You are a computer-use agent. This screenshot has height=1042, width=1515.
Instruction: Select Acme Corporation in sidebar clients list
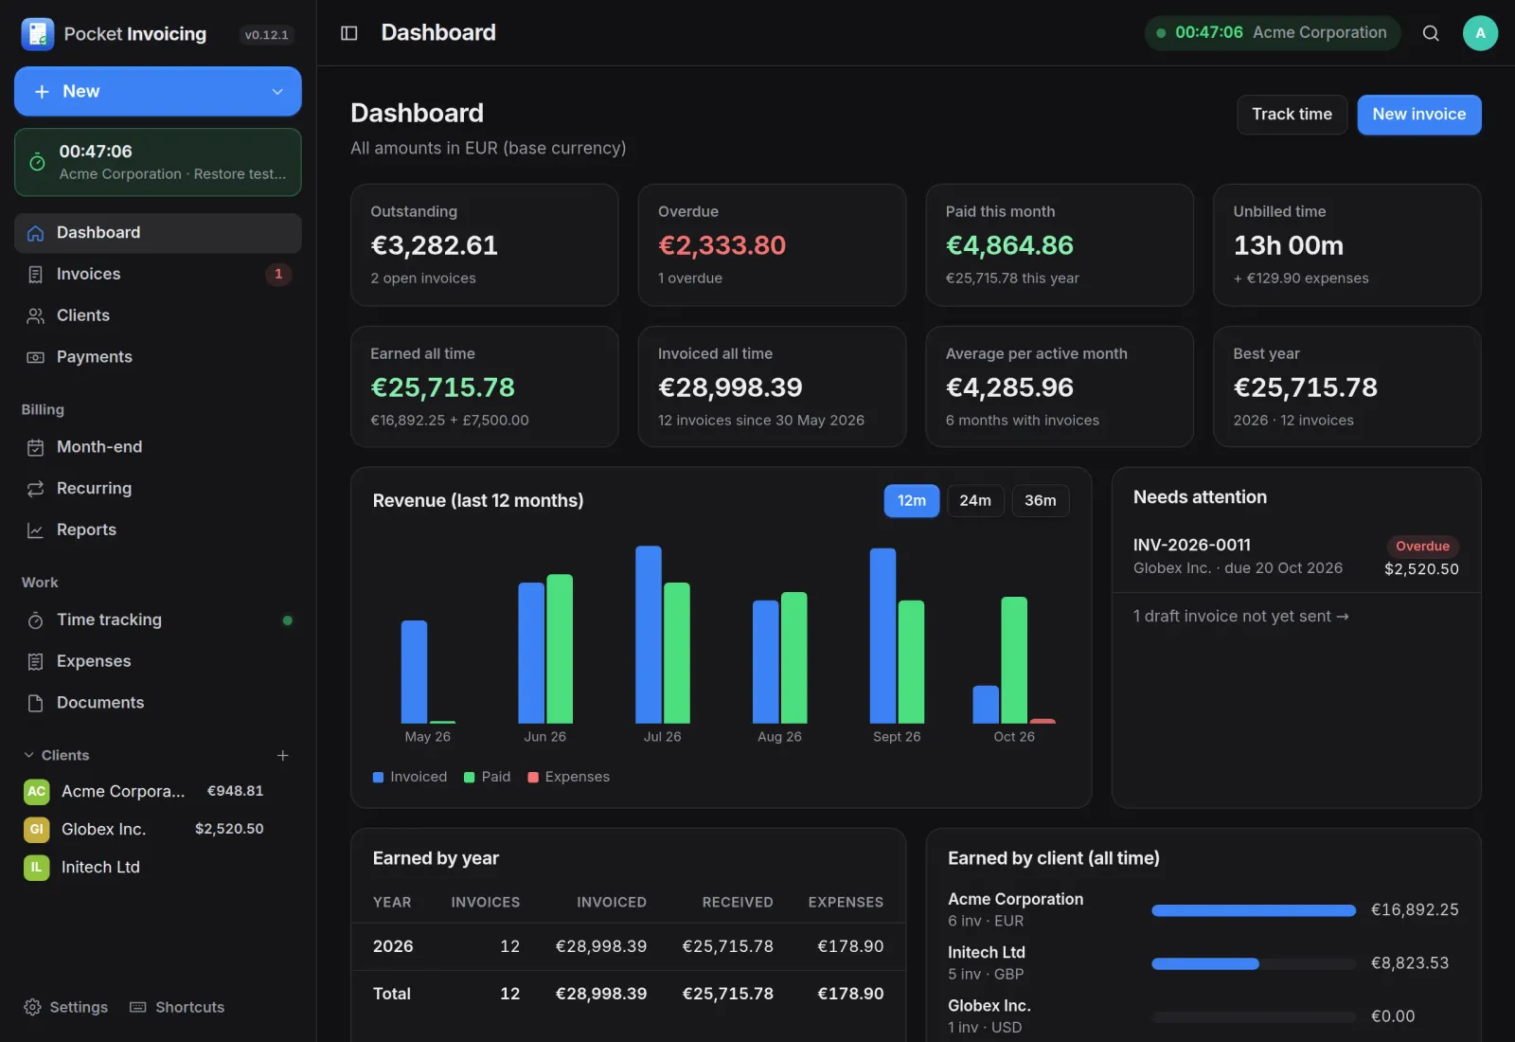[157, 791]
